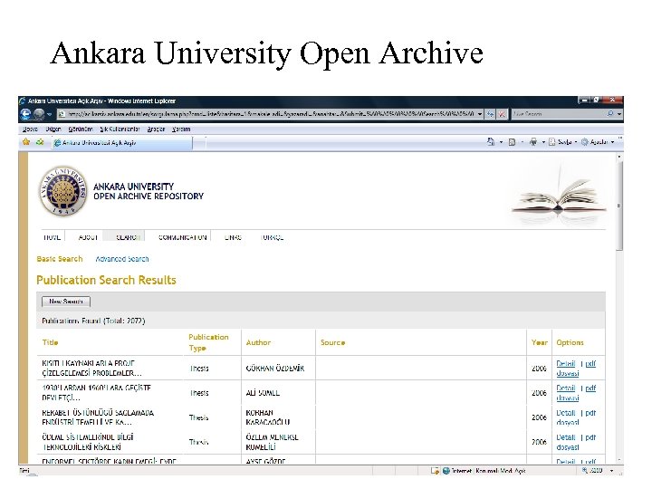Go to the ABOUT navigation tab

click(x=88, y=237)
